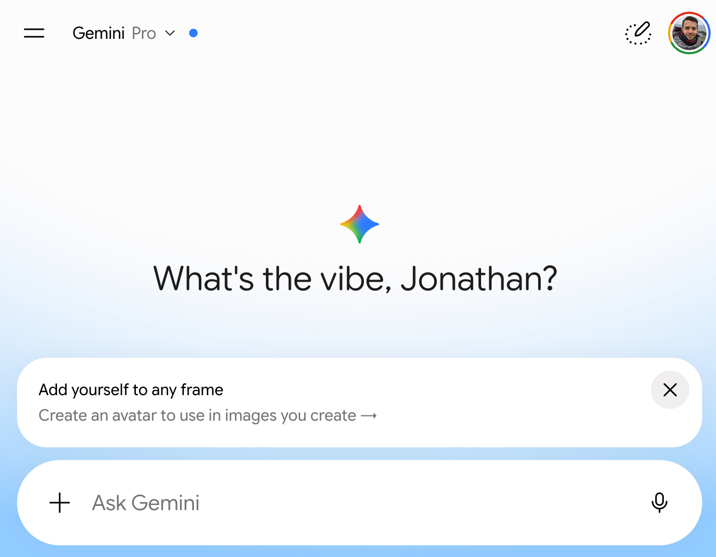Click "Add yourself to any frame" heading
716x557 pixels.
tap(131, 390)
